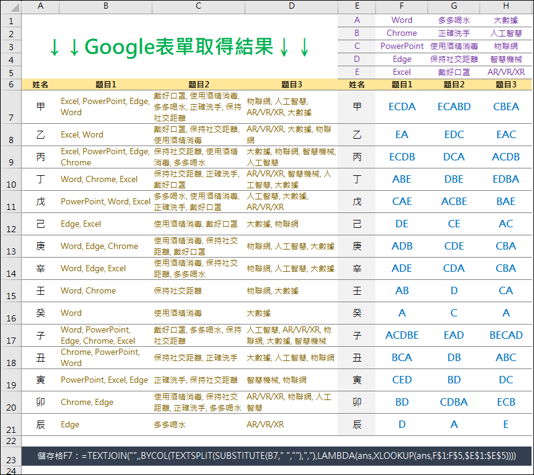534x475 pixels.
Task: Click cell H7 showing CBEA
Action: point(506,107)
